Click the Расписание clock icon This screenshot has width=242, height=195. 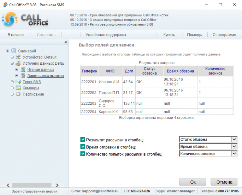click(x=18, y=94)
